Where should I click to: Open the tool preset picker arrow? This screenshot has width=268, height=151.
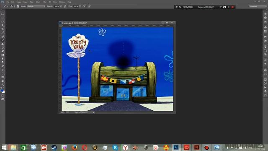7,6
